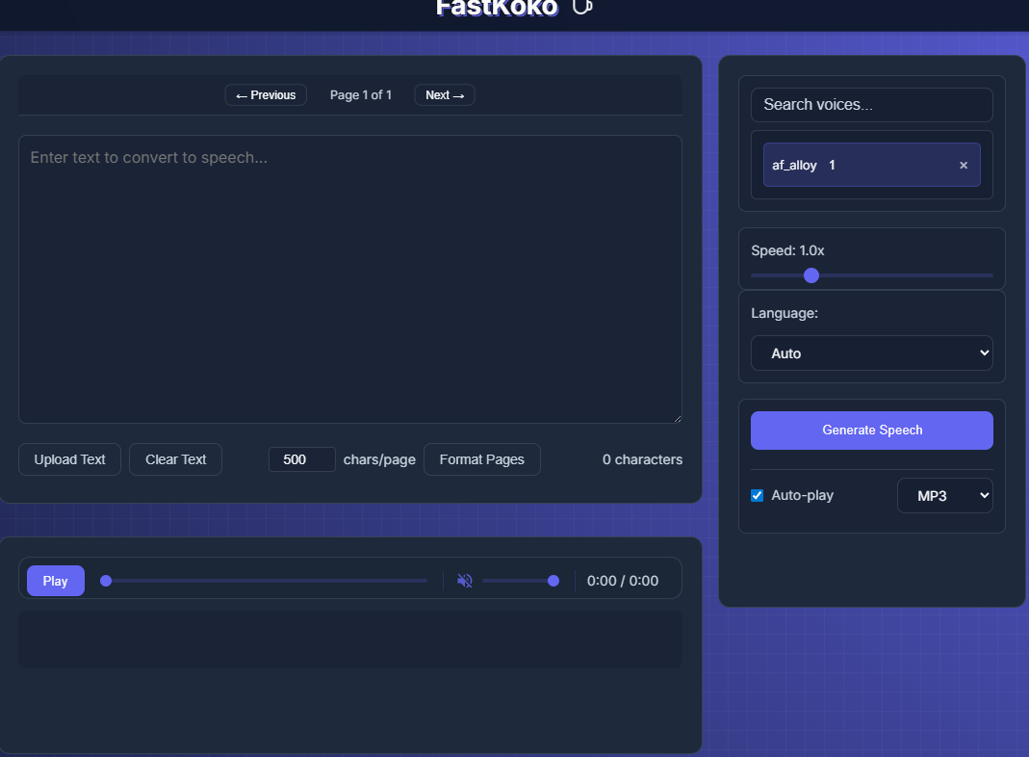Click the Upload Text button
Image resolution: width=1029 pixels, height=757 pixels.
[69, 459]
